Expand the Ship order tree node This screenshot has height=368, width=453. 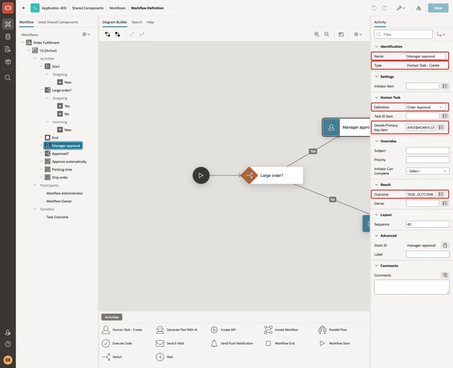[x=41, y=177]
